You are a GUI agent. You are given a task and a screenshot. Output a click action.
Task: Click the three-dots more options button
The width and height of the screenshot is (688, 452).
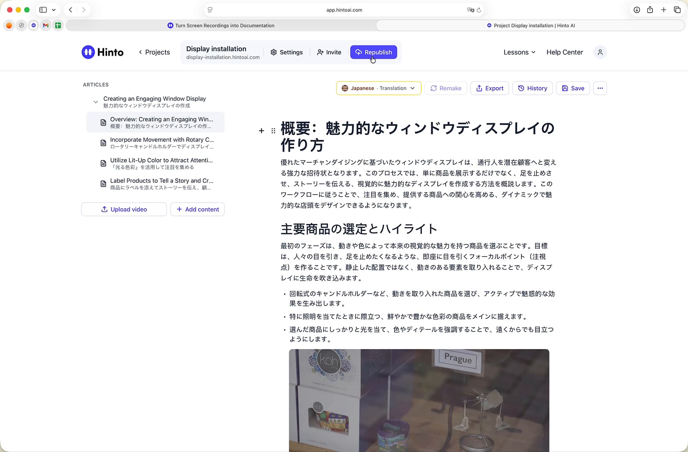[x=600, y=88]
